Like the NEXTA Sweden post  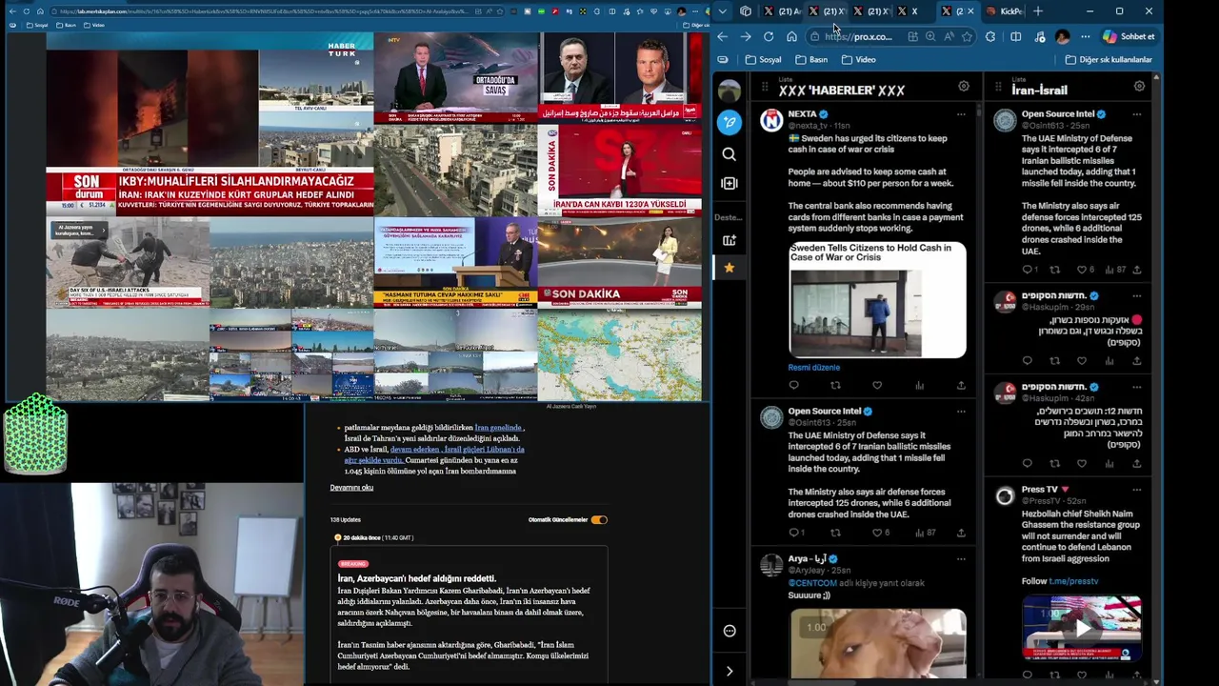(x=877, y=386)
